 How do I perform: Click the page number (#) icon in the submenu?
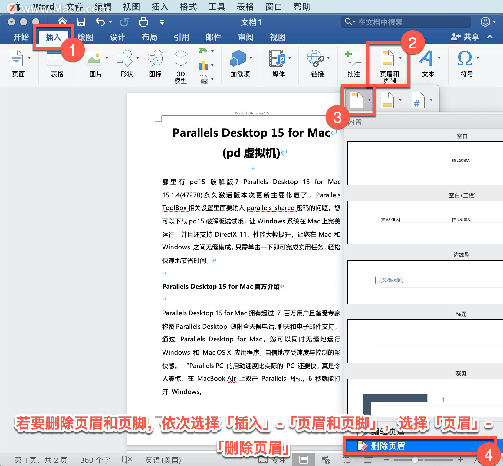pyautogui.click(x=418, y=100)
